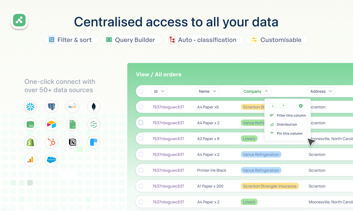Toggle the header select-all checkbox
This screenshot has width=353, height=211.
point(141,91)
